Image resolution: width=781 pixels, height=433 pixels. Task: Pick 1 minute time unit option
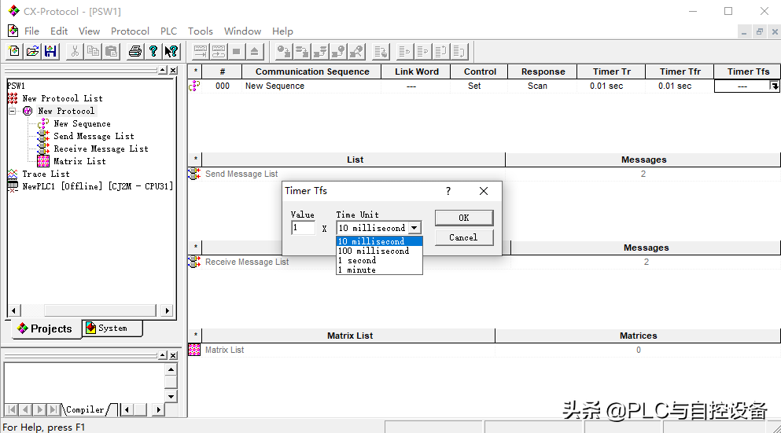tap(357, 270)
